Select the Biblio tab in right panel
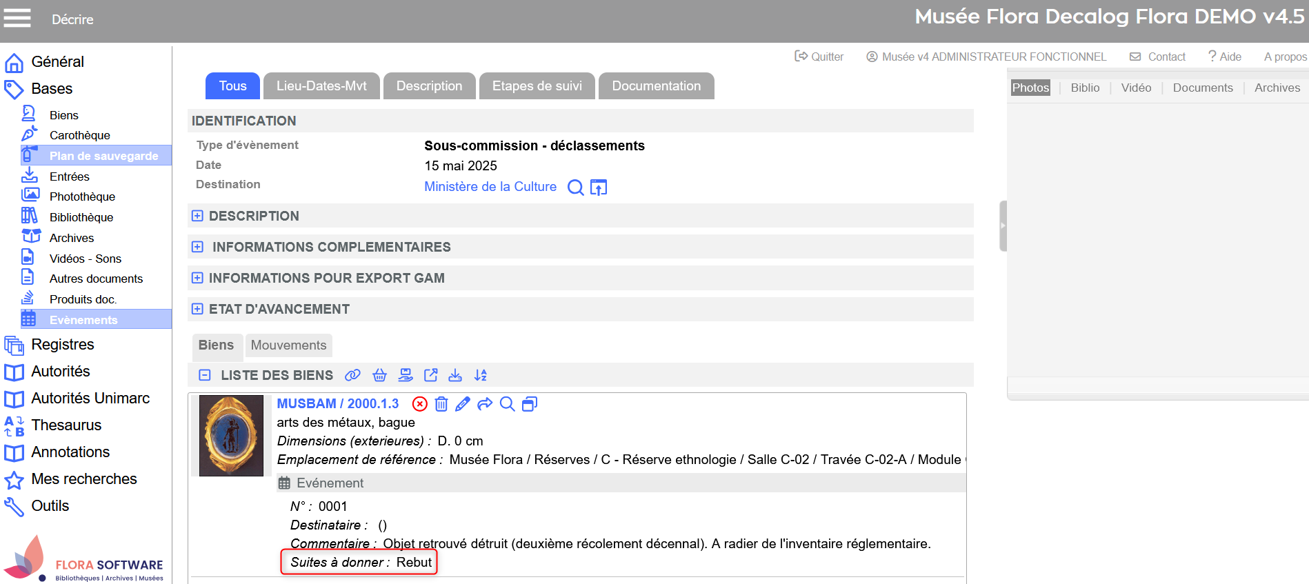Screen dimensions: 1309x584 (1085, 88)
